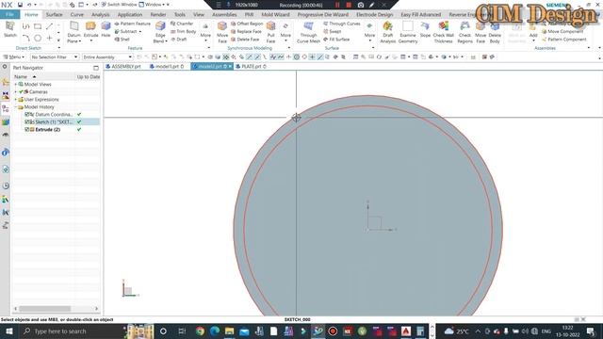The width and height of the screenshot is (603, 339).
Task: Switch to the Assemblies ribbon tab
Action: point(224,15)
